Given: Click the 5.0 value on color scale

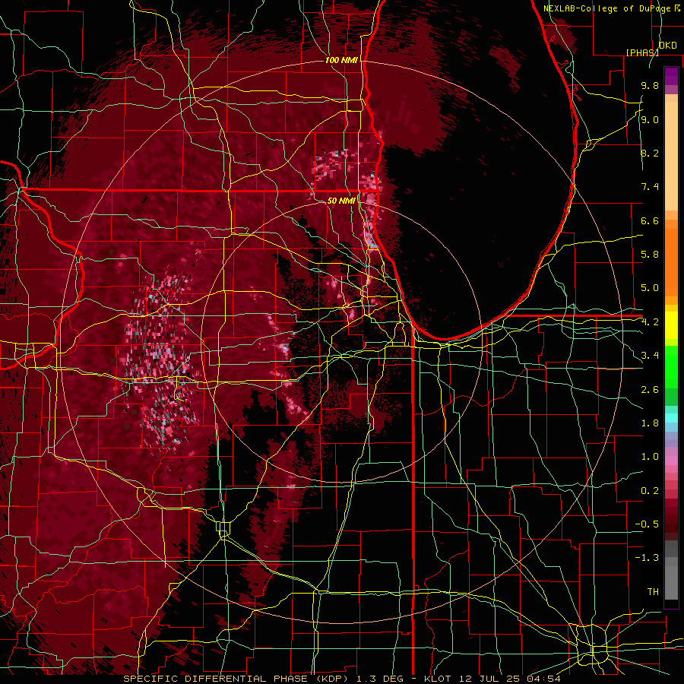Looking at the screenshot, I should pos(650,288).
